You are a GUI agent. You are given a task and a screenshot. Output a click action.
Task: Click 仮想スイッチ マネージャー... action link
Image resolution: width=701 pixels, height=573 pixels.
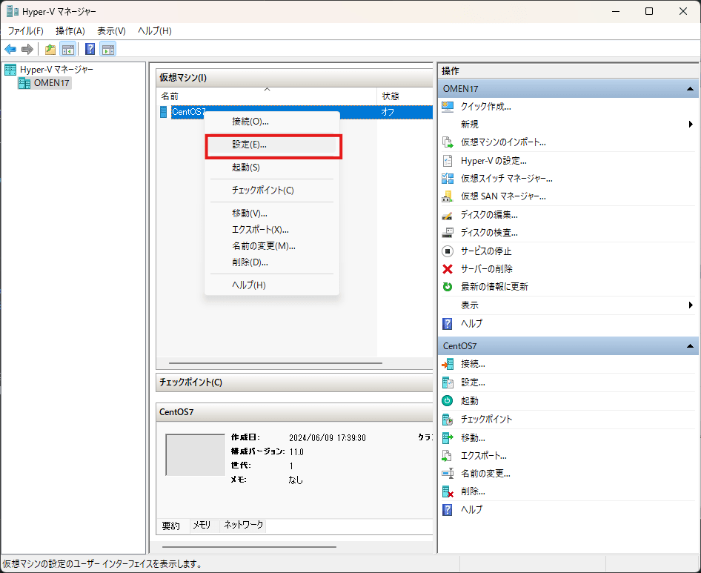(x=507, y=179)
